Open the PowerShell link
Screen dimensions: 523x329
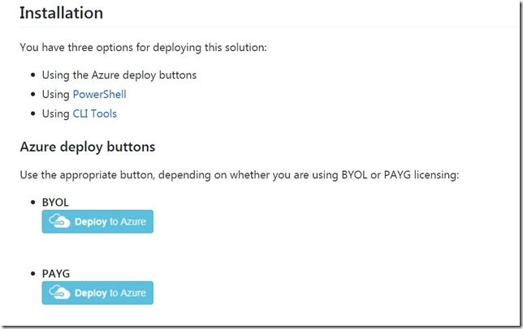point(99,94)
